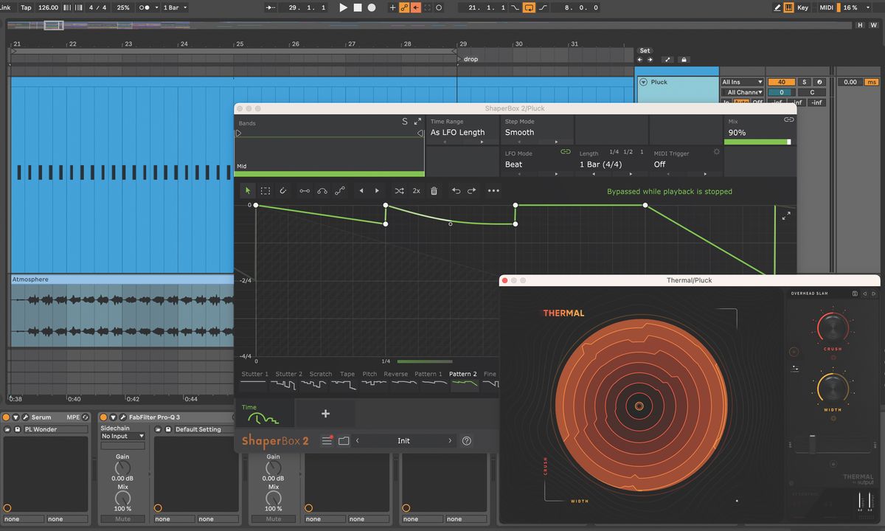Viewport: 885px width, 531px height.
Task: Select the Stutter 2 wave preset tab
Action: click(x=288, y=379)
